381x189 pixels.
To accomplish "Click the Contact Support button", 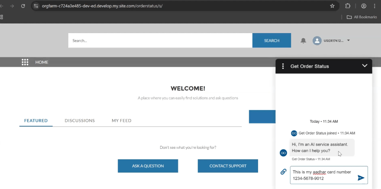I will pos(228,166).
